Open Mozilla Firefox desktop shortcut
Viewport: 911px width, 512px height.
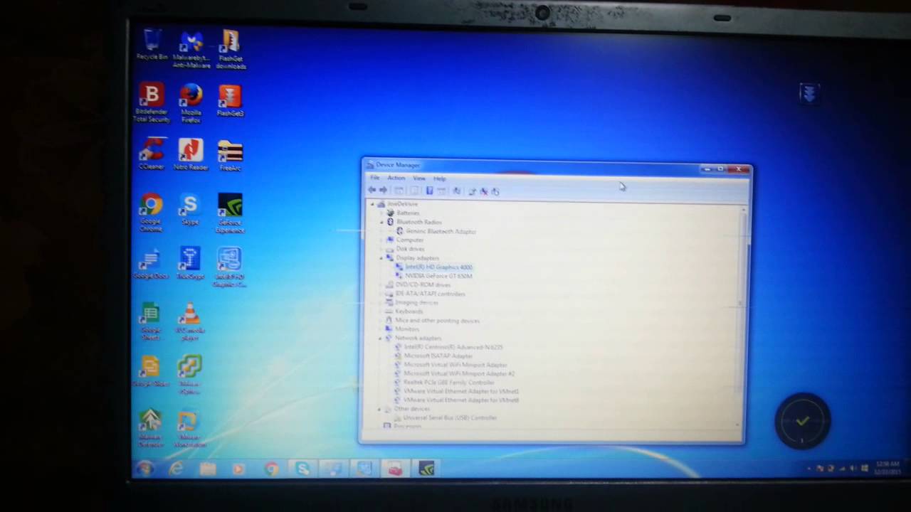191,102
